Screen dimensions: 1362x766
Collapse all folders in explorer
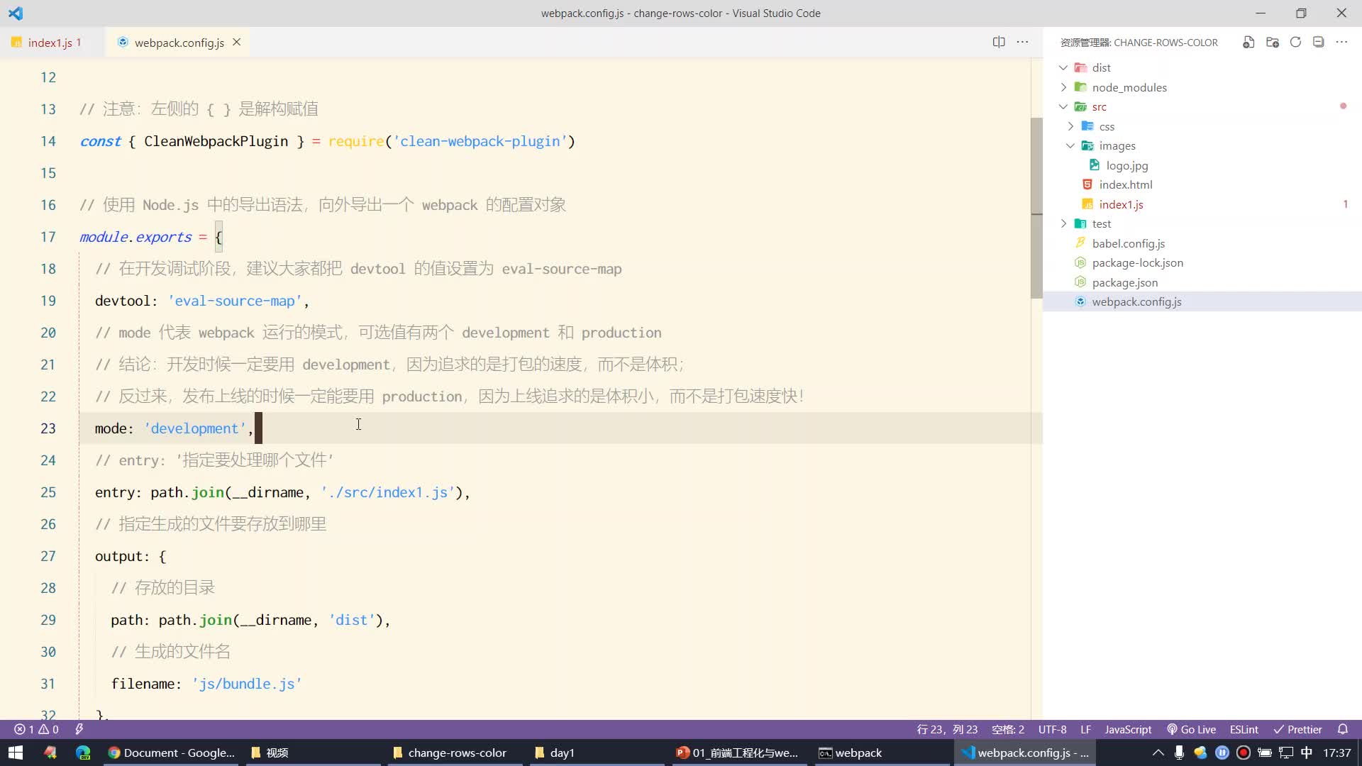point(1318,42)
